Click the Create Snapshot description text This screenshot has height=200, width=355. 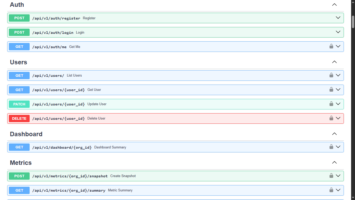pos(123,176)
